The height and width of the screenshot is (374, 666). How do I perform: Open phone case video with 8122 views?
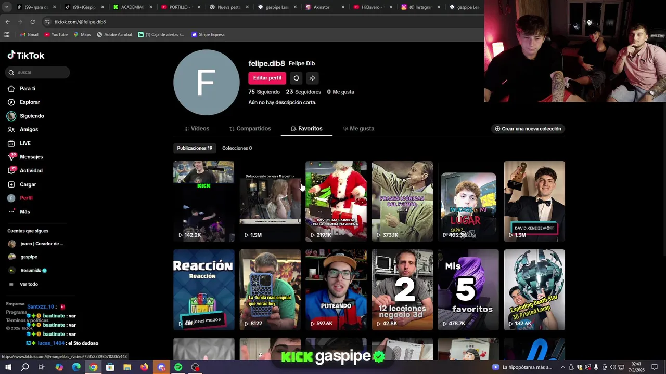pyautogui.click(x=270, y=290)
